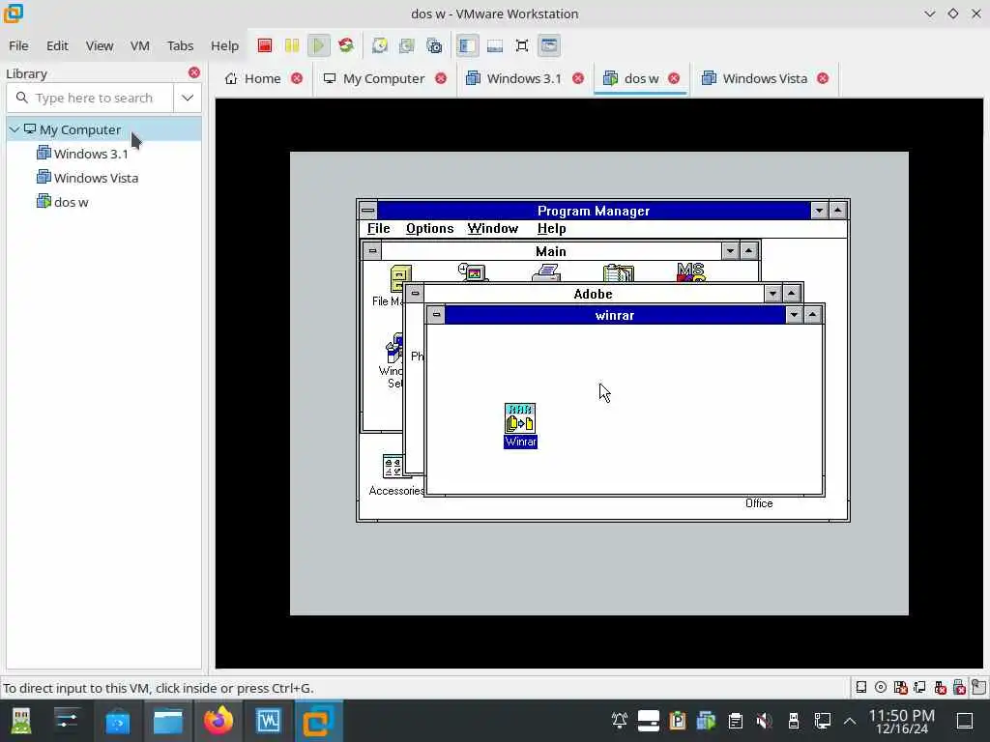
Task: Click the Office group label
Action: click(x=759, y=503)
